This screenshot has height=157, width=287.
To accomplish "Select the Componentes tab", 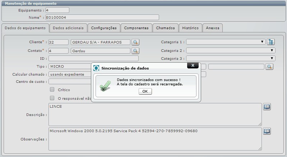I will [136, 28].
